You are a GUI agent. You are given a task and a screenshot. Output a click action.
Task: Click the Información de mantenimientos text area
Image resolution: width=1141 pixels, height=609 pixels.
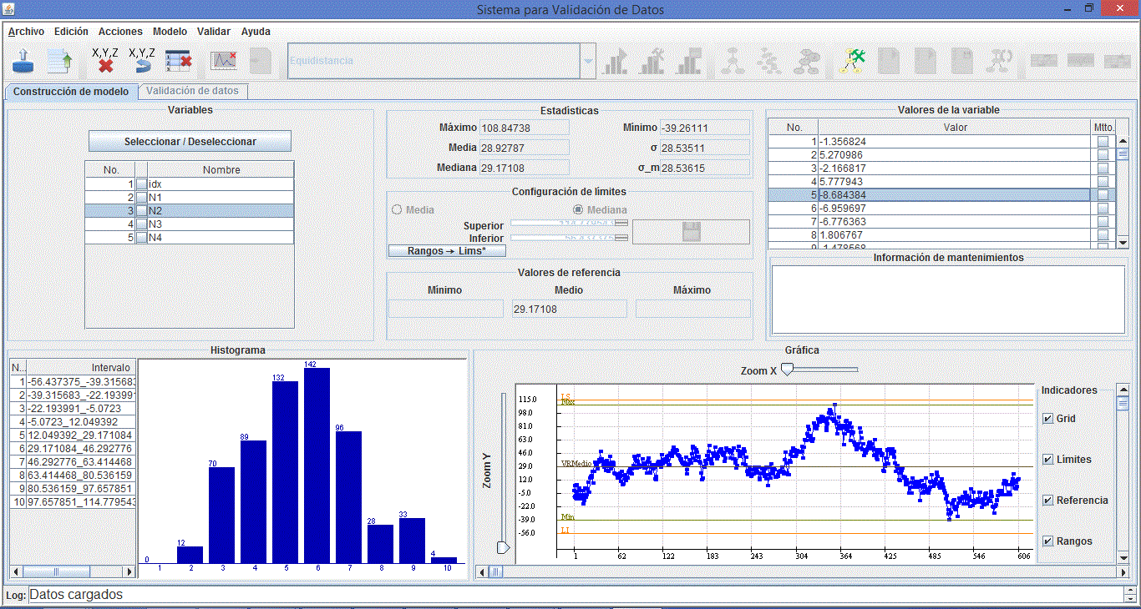point(948,299)
